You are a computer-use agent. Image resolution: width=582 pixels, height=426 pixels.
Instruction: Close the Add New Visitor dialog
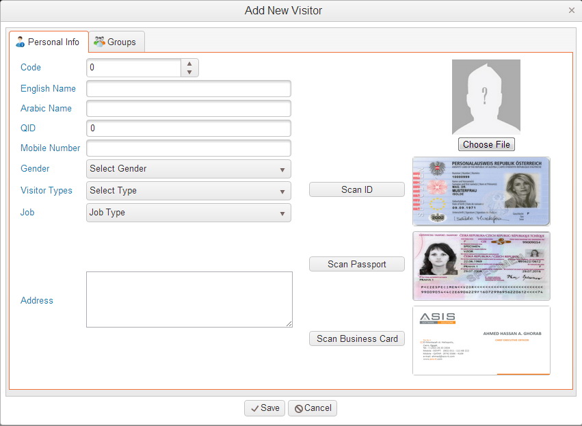(x=571, y=10)
